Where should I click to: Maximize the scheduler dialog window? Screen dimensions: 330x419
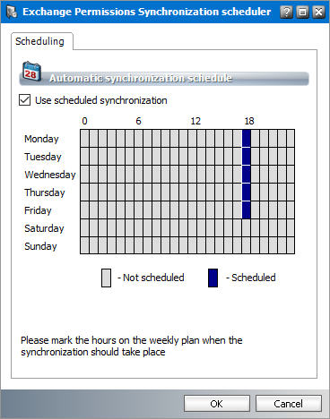point(302,12)
